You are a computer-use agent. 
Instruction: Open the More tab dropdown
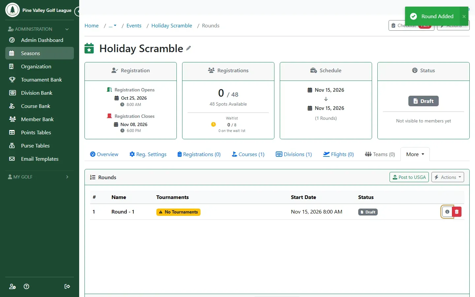415,154
